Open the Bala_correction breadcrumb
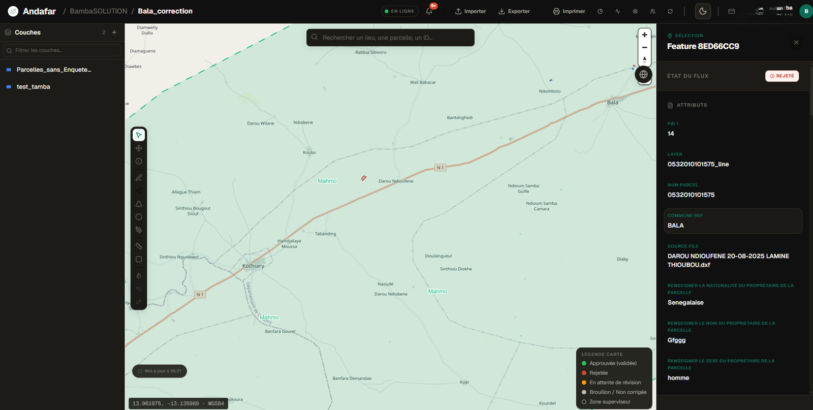Viewport: 813px width, 410px height. [165, 11]
